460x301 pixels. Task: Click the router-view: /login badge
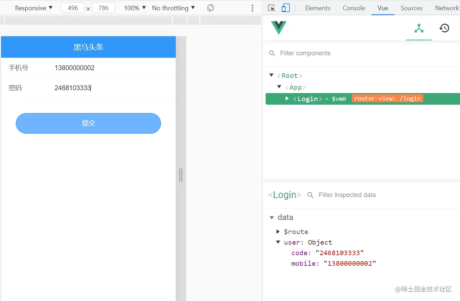point(387,99)
